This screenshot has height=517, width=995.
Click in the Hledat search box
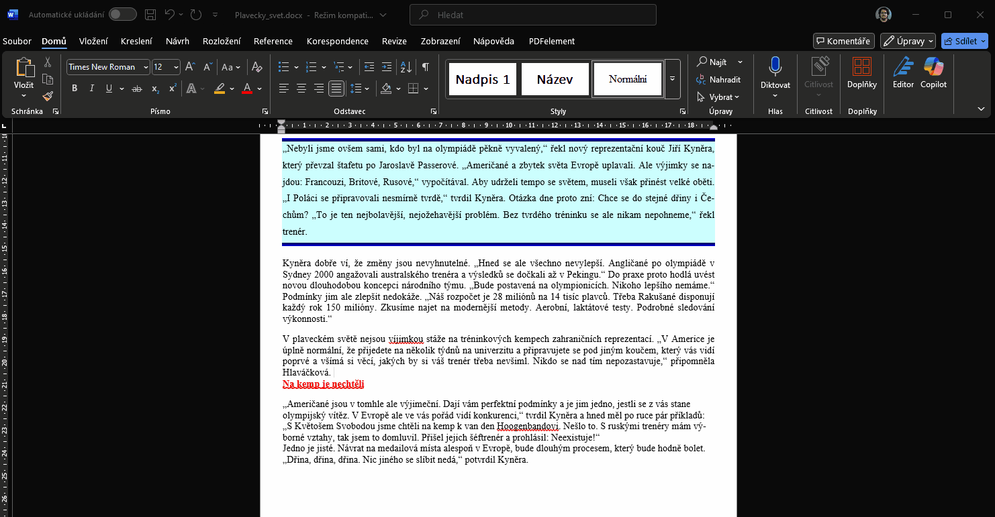pos(532,15)
